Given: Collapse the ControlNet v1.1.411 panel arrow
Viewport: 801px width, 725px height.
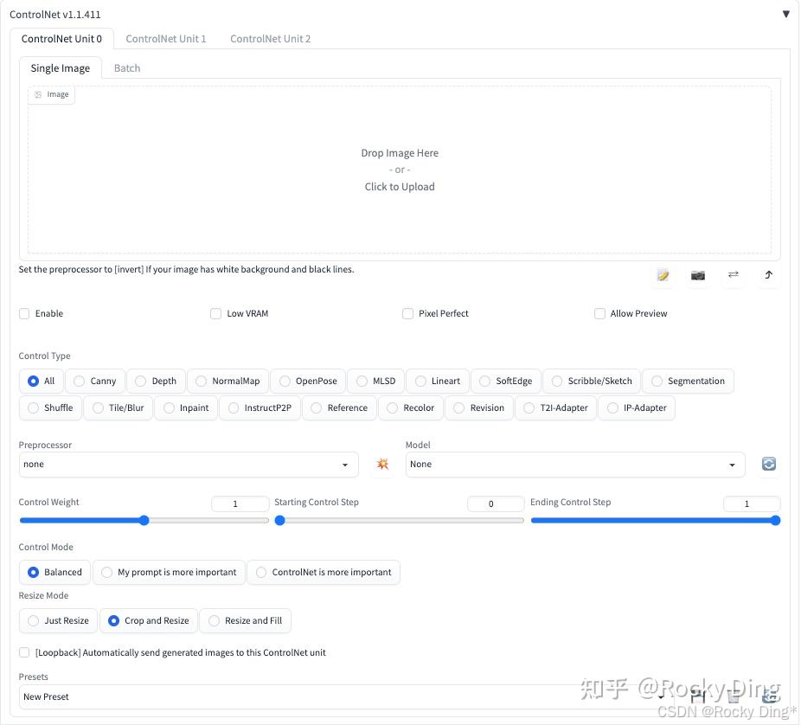Looking at the screenshot, I should pos(785,14).
